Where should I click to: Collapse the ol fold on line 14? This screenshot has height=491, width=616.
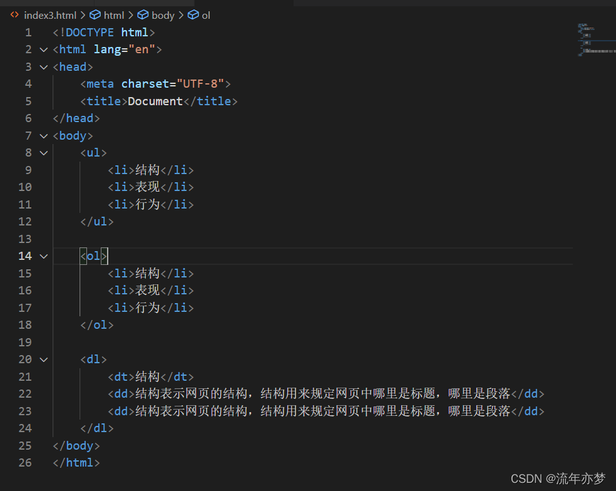[x=44, y=256]
